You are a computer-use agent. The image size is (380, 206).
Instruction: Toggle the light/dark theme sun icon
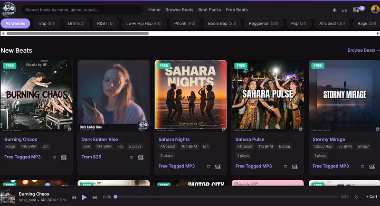pos(334,10)
